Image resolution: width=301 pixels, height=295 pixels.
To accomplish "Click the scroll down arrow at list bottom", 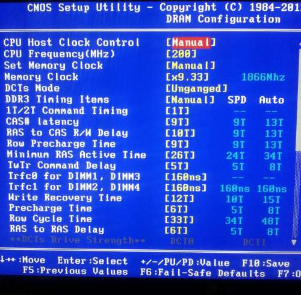I will 294,242.
